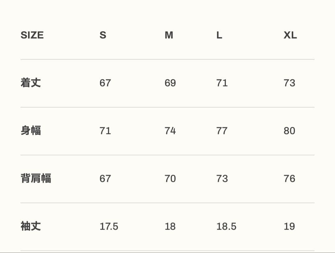Select the 袖丈 row label

click(31, 226)
